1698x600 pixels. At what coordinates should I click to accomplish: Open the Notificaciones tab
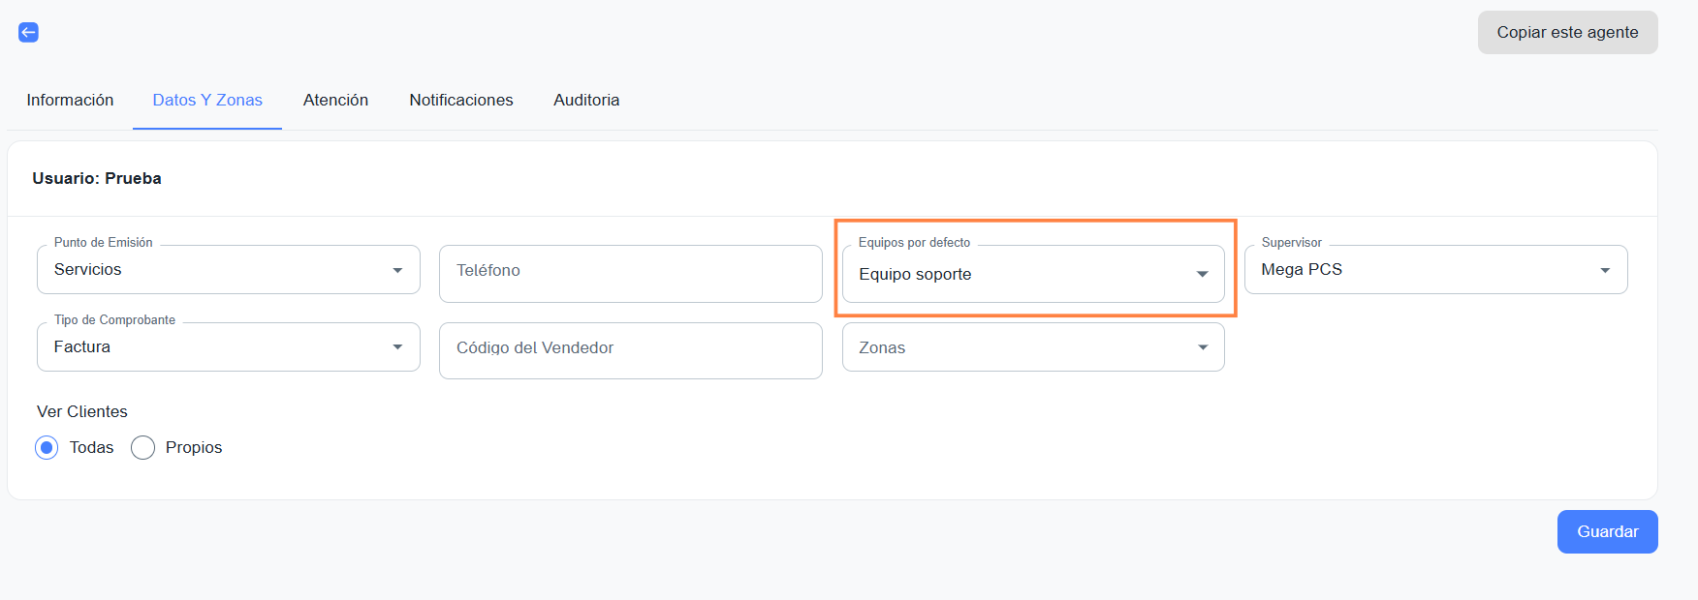[x=461, y=101]
